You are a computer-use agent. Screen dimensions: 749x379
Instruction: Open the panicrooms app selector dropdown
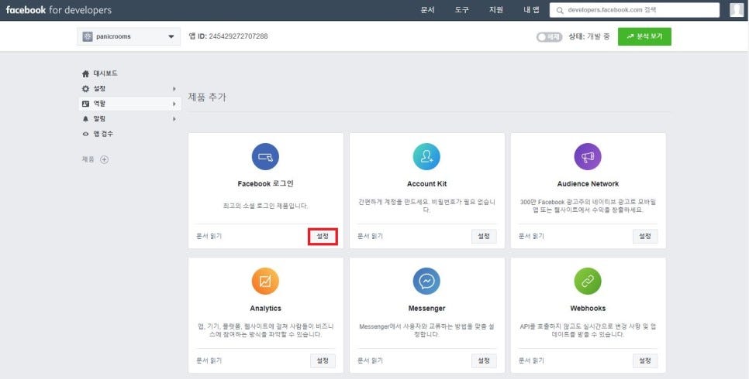[129, 36]
